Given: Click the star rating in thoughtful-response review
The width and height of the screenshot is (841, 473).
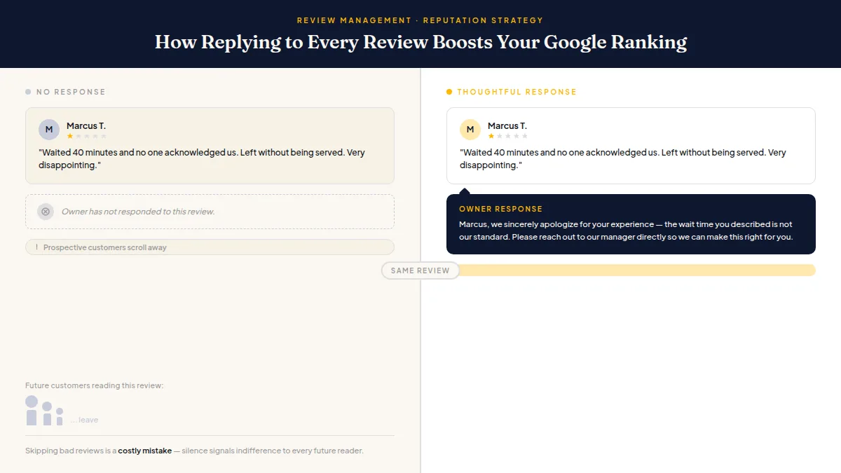Looking at the screenshot, I should pyautogui.click(x=508, y=136).
